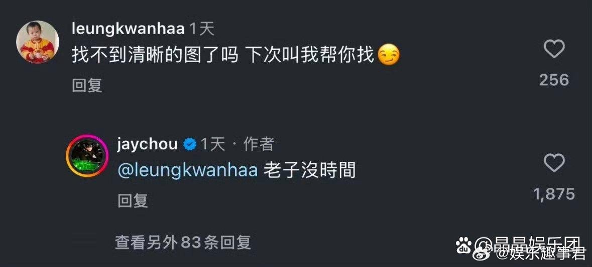This screenshot has height=267, width=592.
Task: Reply to jaychou's comment via 回复
Action: [133, 201]
